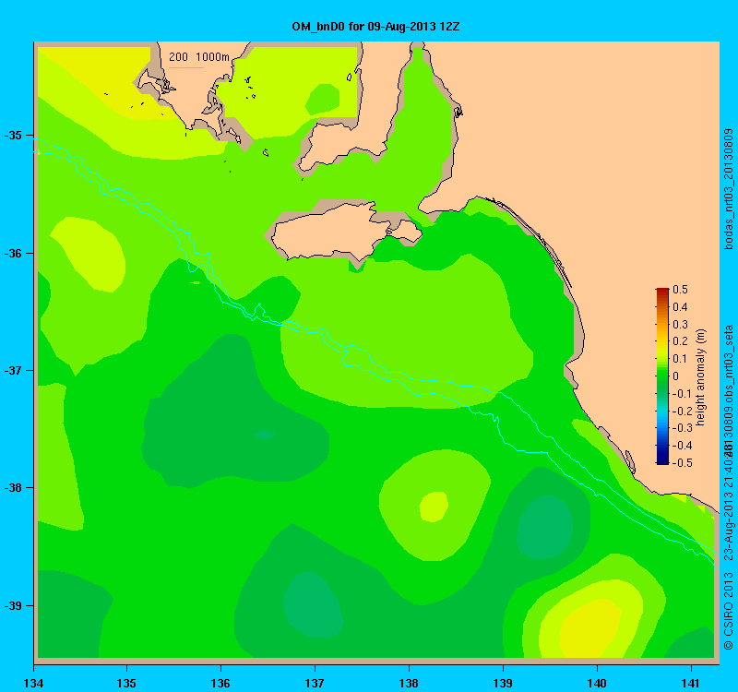Viewport: 738px width, 692px height.
Task: Click the 0.2 color bar label
Action: coord(680,341)
